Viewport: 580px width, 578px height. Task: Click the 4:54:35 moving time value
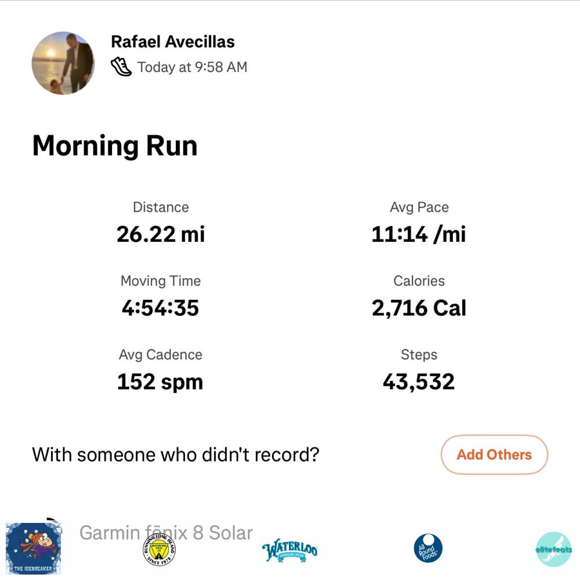point(161,308)
